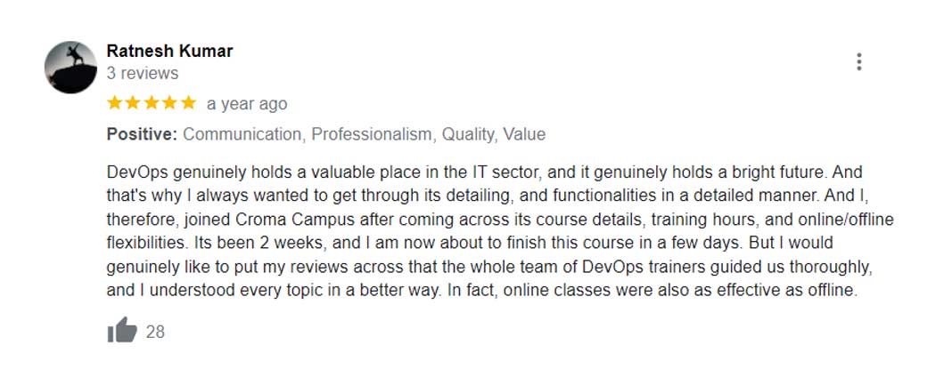Screen dimensions: 944x377
Task: Click the "Positive:" label
Action: (142, 135)
